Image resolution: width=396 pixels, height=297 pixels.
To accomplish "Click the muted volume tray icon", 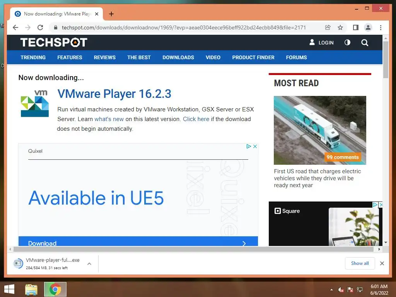I will [x=341, y=290].
